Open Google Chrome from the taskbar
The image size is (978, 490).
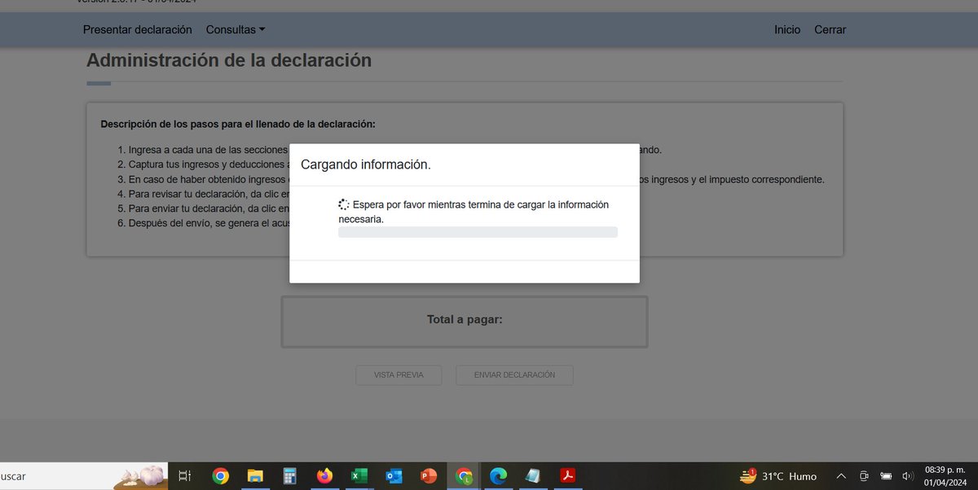pyautogui.click(x=220, y=476)
